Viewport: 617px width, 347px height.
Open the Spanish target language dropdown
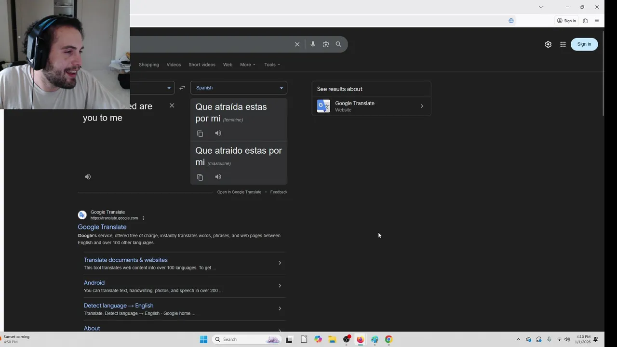[x=239, y=88]
